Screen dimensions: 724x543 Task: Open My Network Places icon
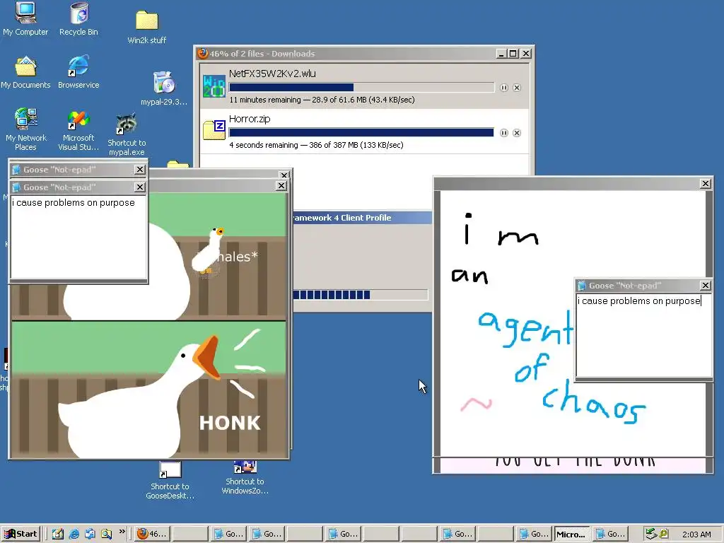26,129
